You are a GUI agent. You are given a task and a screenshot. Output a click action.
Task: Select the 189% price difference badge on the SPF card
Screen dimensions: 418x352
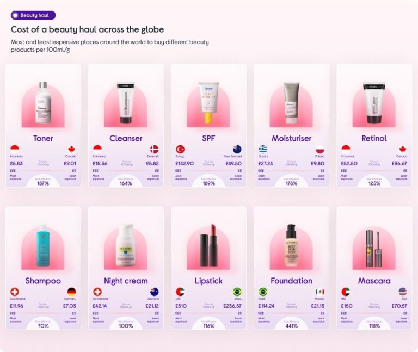(x=208, y=183)
